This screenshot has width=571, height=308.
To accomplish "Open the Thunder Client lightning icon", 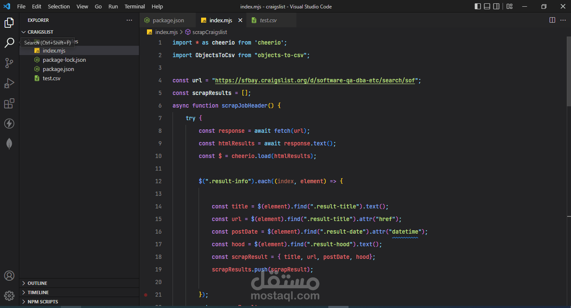I will pos(9,124).
